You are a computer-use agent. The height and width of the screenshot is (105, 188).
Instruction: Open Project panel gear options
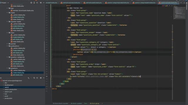[41, 3]
